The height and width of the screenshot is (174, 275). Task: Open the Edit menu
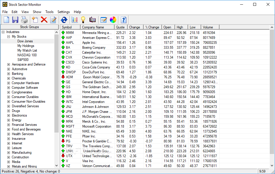coord(15,12)
